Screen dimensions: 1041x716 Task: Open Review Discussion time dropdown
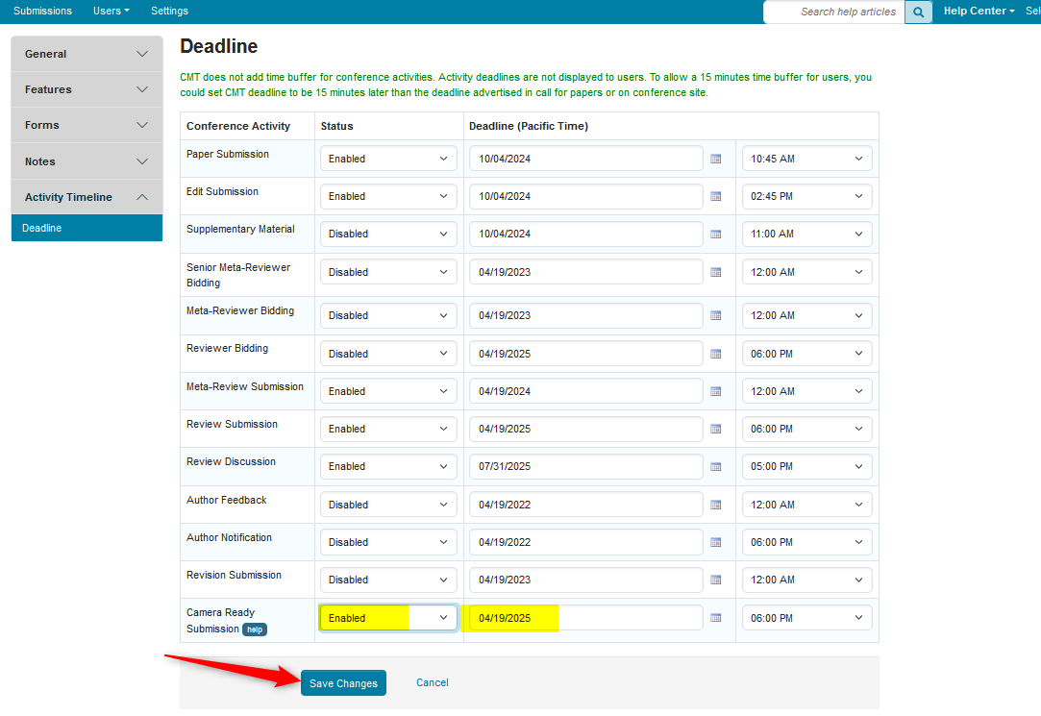click(x=806, y=466)
